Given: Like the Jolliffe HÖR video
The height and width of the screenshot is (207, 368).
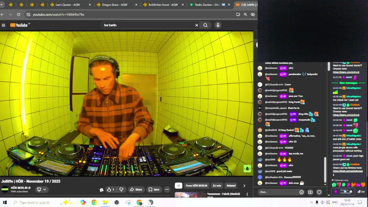Looking at the screenshot, I should 111,189.
